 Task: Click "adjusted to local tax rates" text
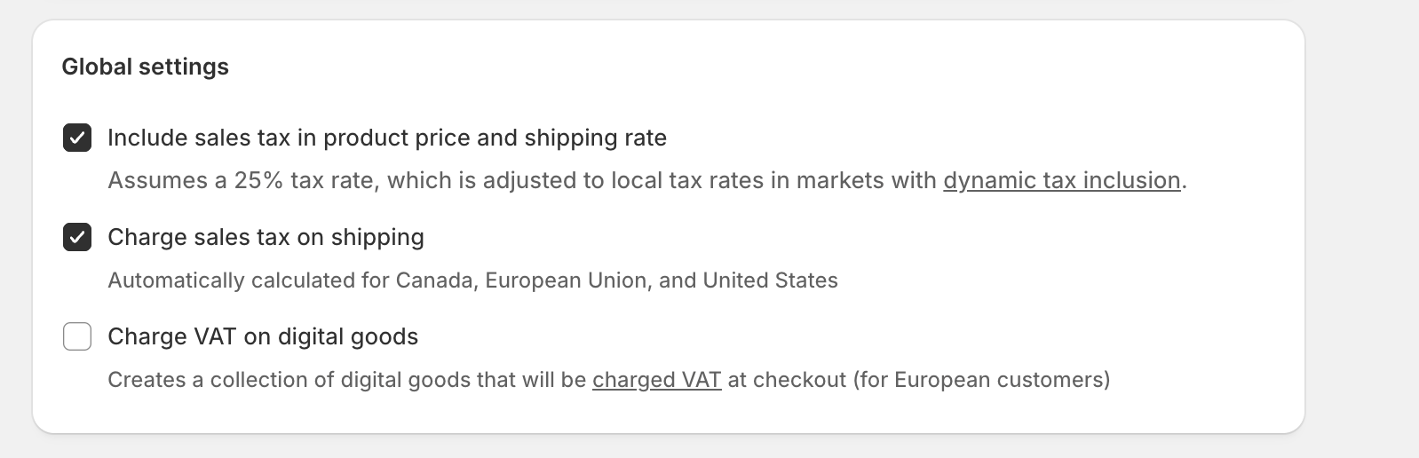tap(613, 180)
